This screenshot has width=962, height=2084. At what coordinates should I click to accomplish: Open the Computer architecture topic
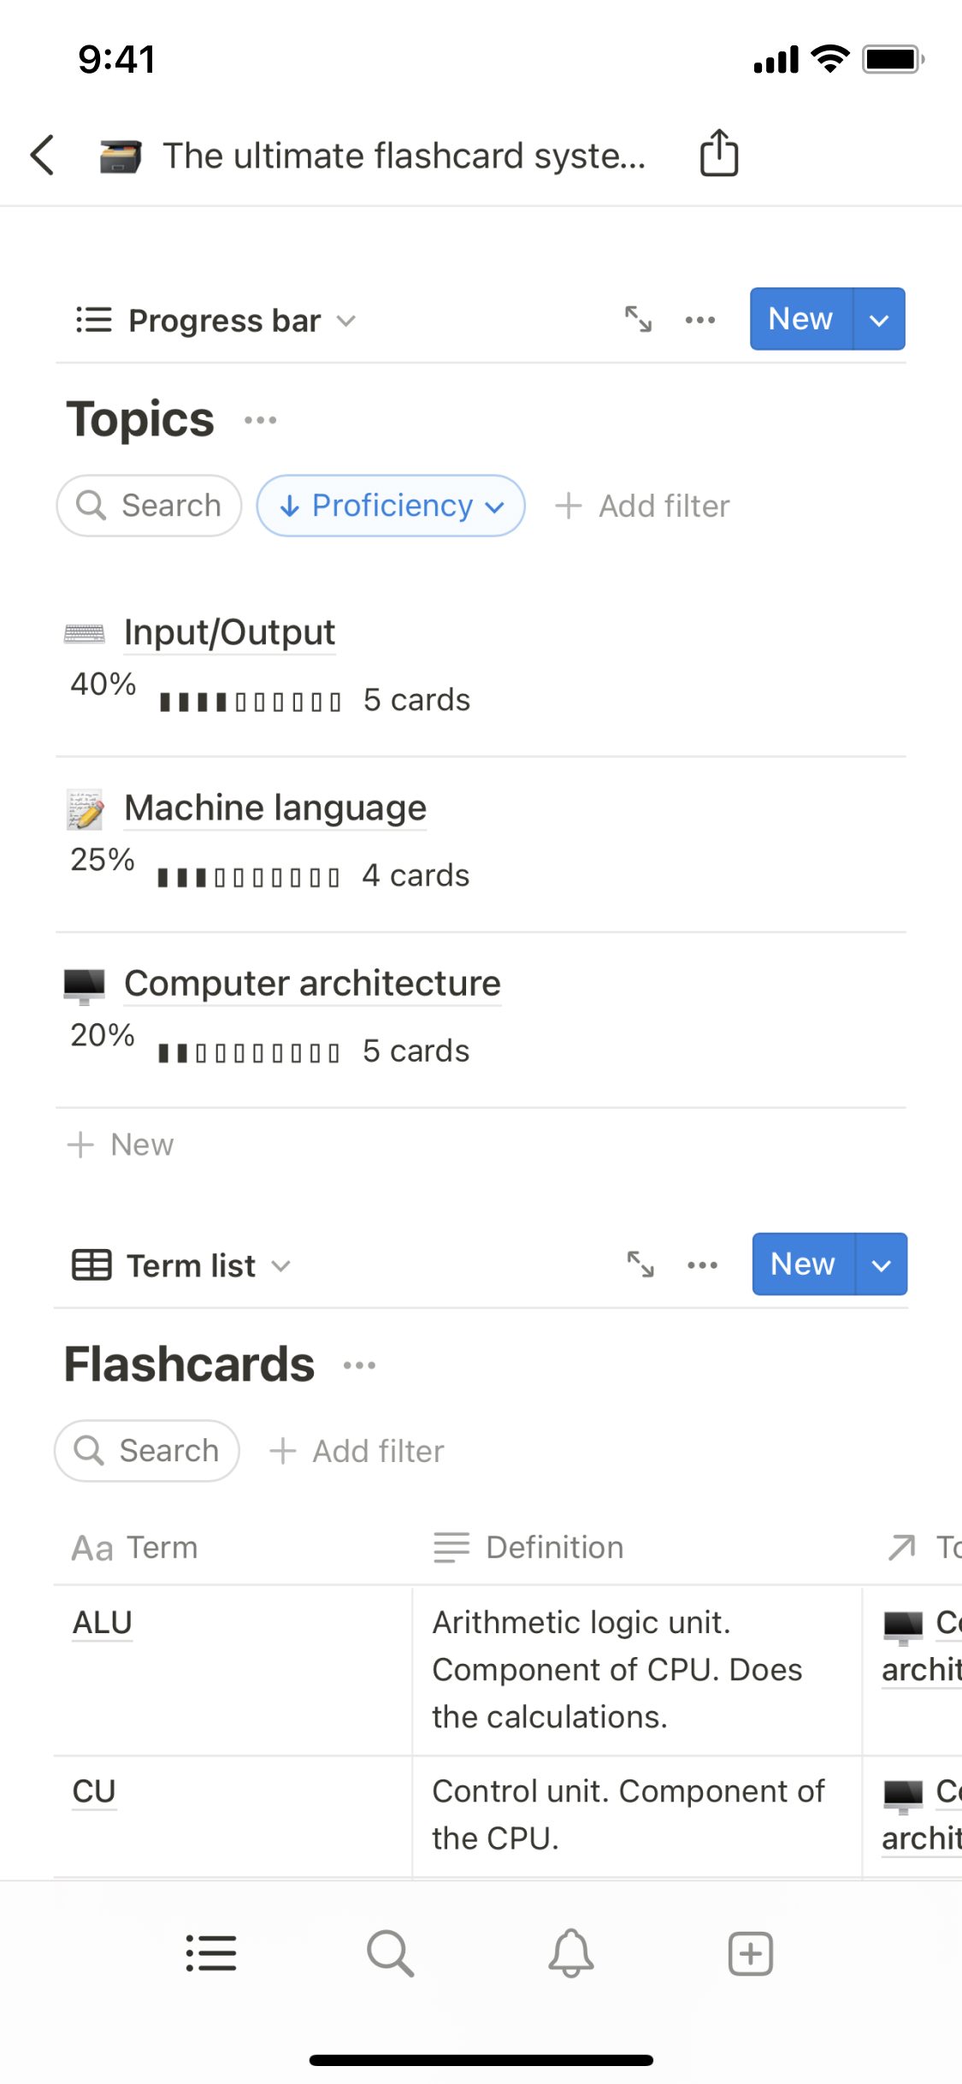tap(312, 984)
